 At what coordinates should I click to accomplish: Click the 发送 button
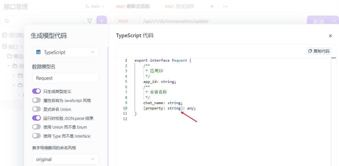pyautogui.click(x=319, y=21)
